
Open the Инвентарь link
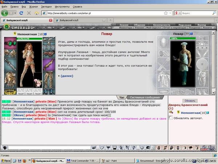pos(126,28)
